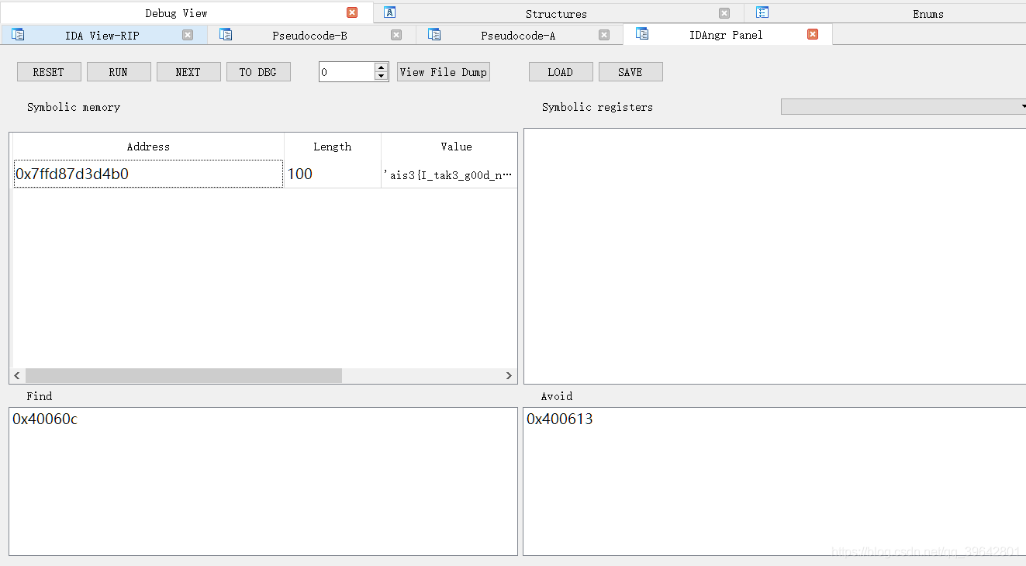Viewport: 1026px width, 566px height.
Task: Click the IDAngr Panel tab icon
Action: click(642, 33)
